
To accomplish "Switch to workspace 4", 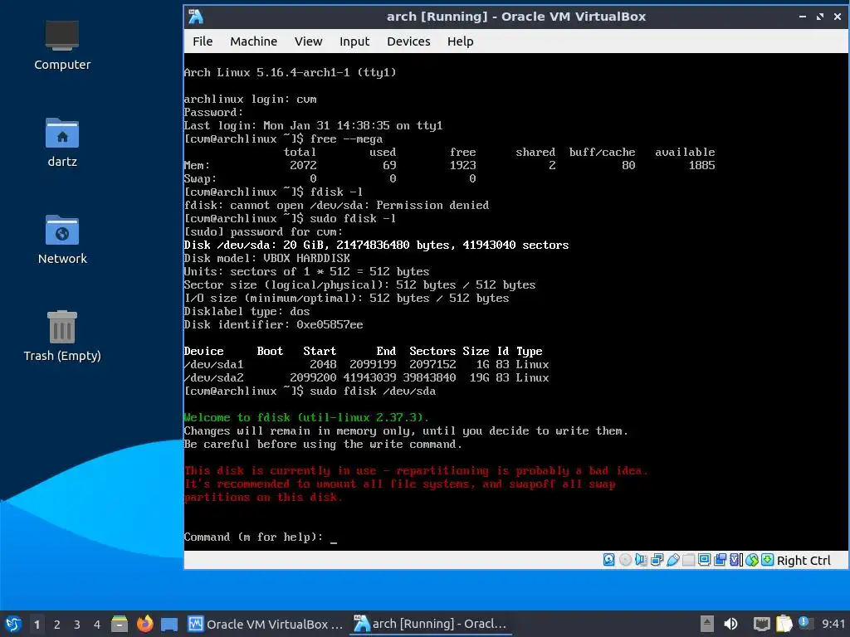I will [x=97, y=624].
